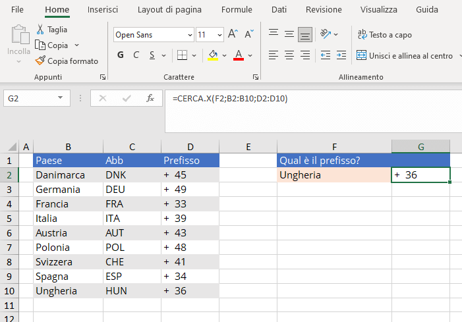
Task: Decrease font size with smaller A icon
Action: click(x=249, y=34)
